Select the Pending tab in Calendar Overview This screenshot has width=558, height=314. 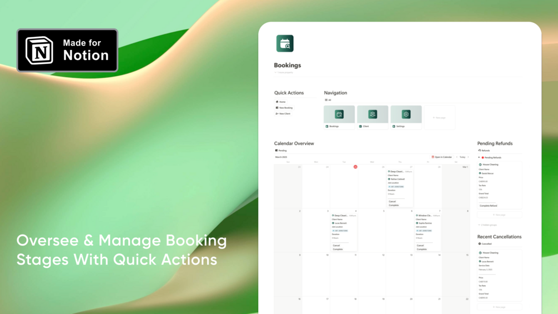pos(281,151)
